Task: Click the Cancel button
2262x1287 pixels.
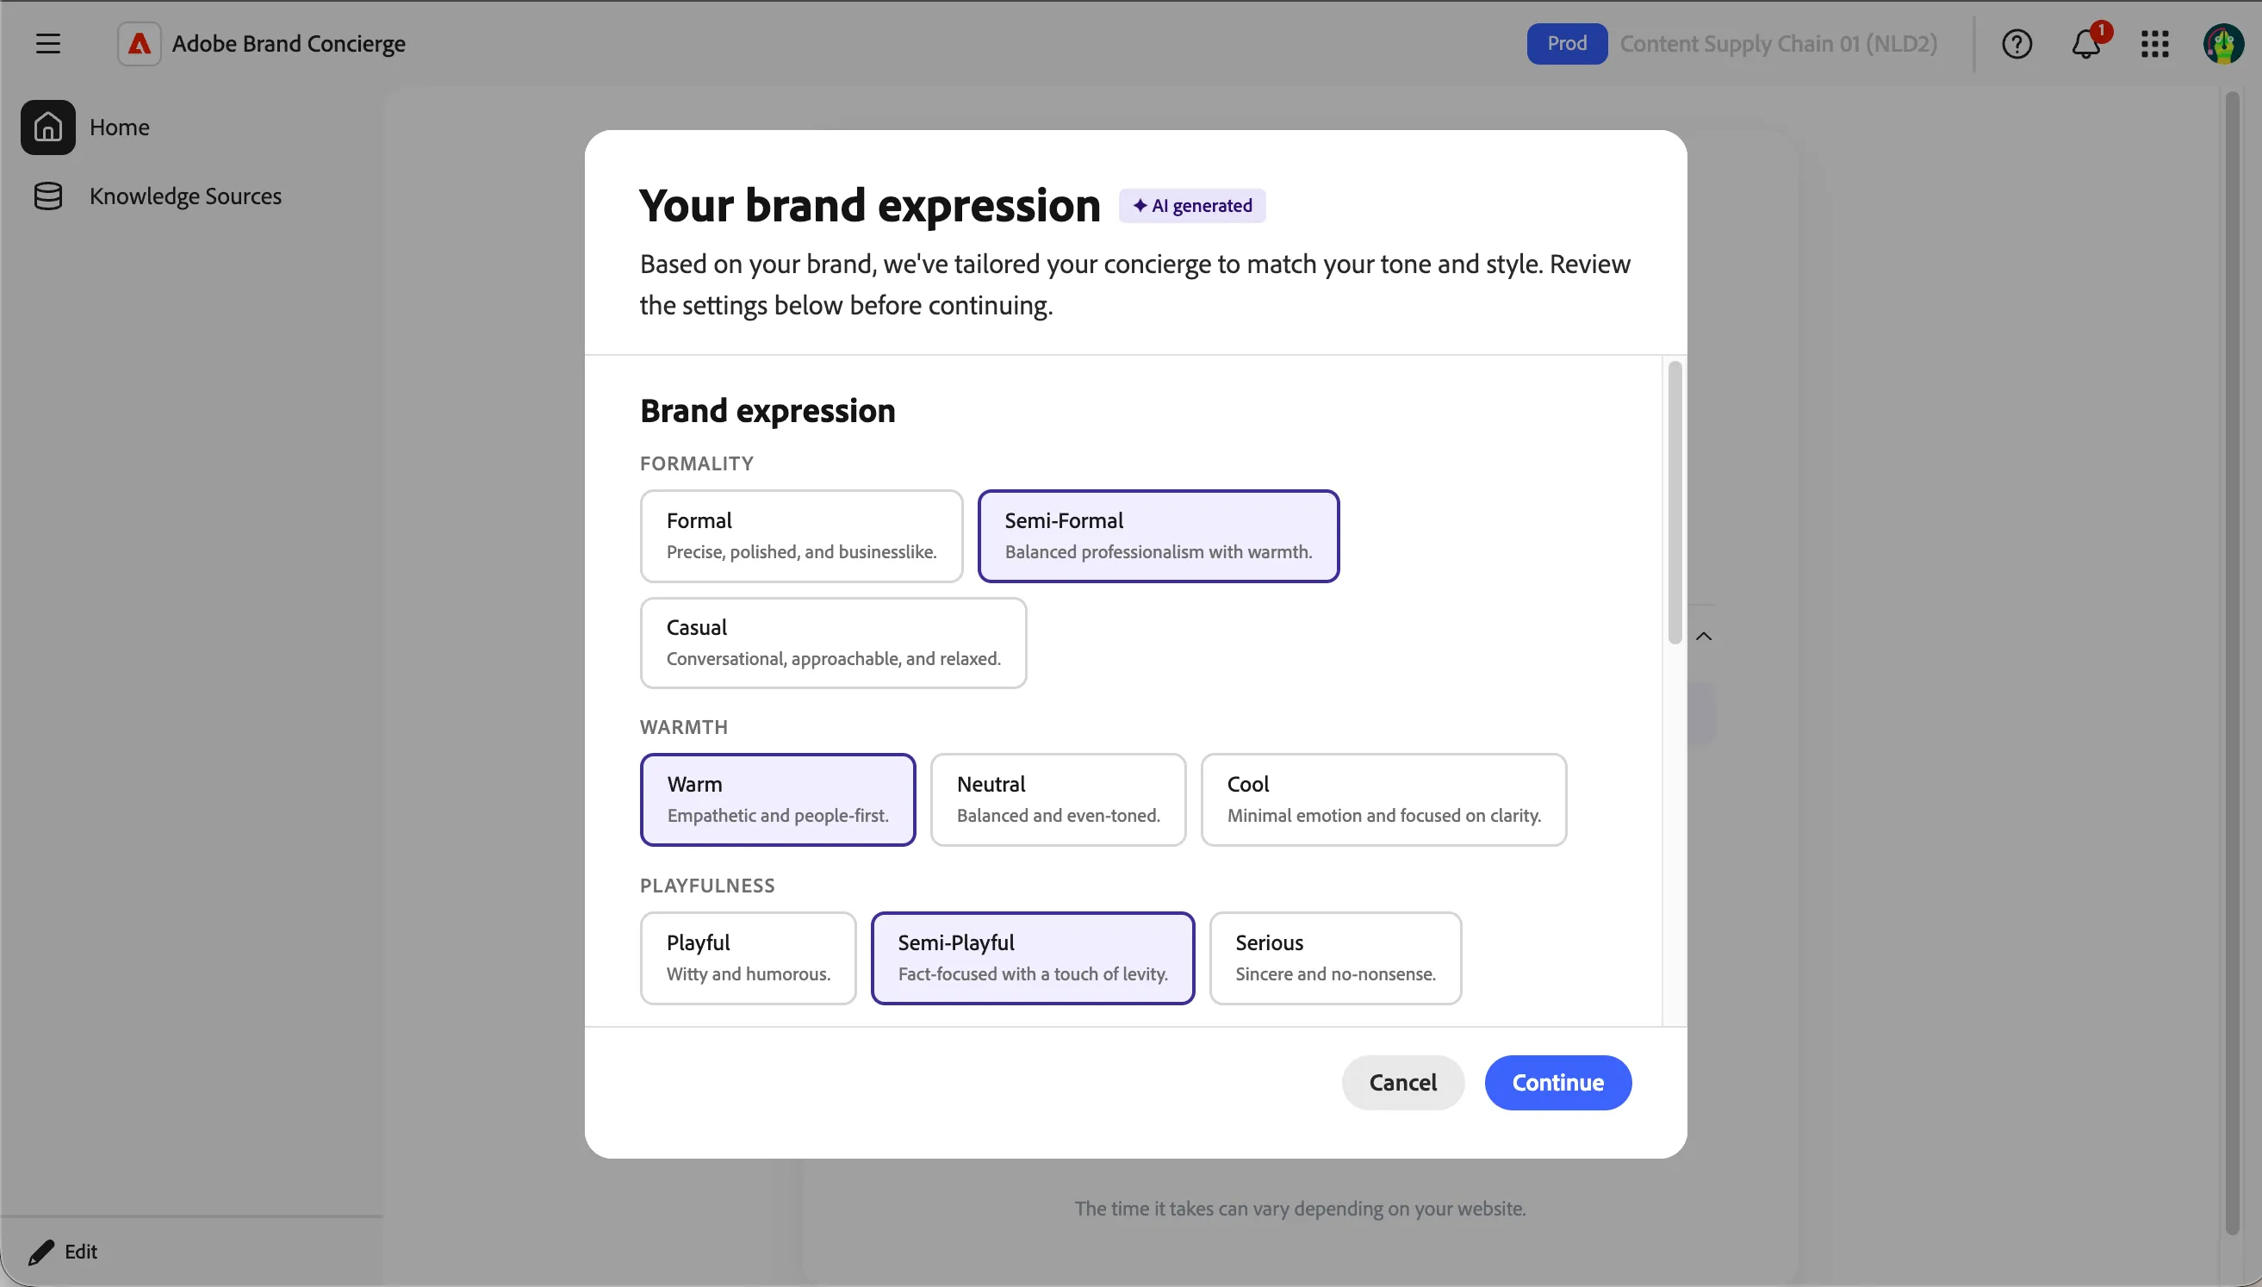Action: tap(1403, 1082)
